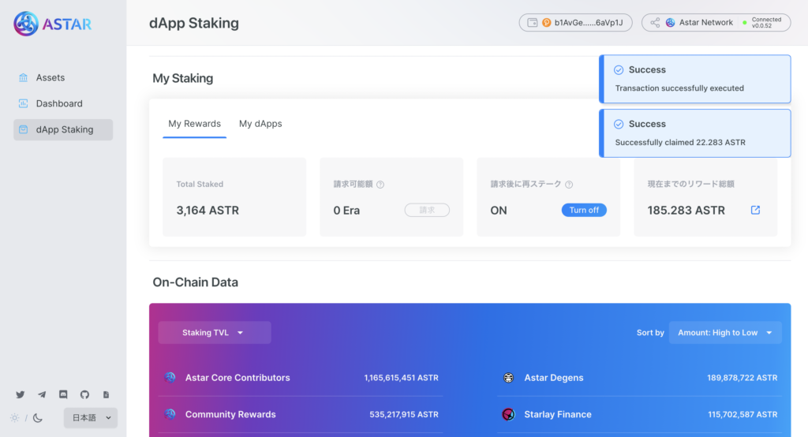Click the 1,165,615,451 ASTR amount
The width and height of the screenshot is (808, 437).
click(401, 378)
